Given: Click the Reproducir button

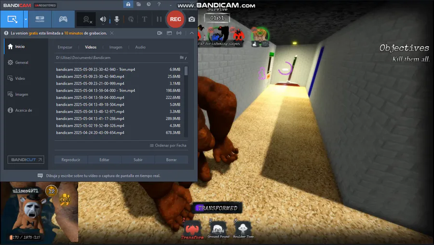Looking at the screenshot, I should (x=71, y=160).
